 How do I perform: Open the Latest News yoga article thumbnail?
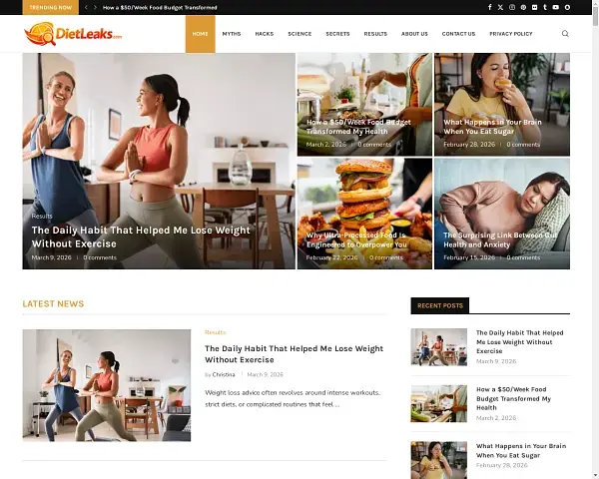[107, 385]
